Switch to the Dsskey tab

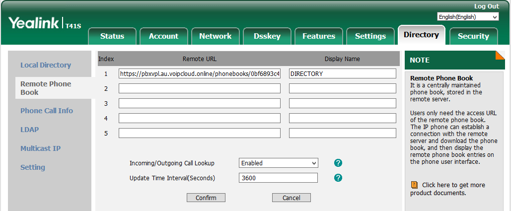click(267, 36)
